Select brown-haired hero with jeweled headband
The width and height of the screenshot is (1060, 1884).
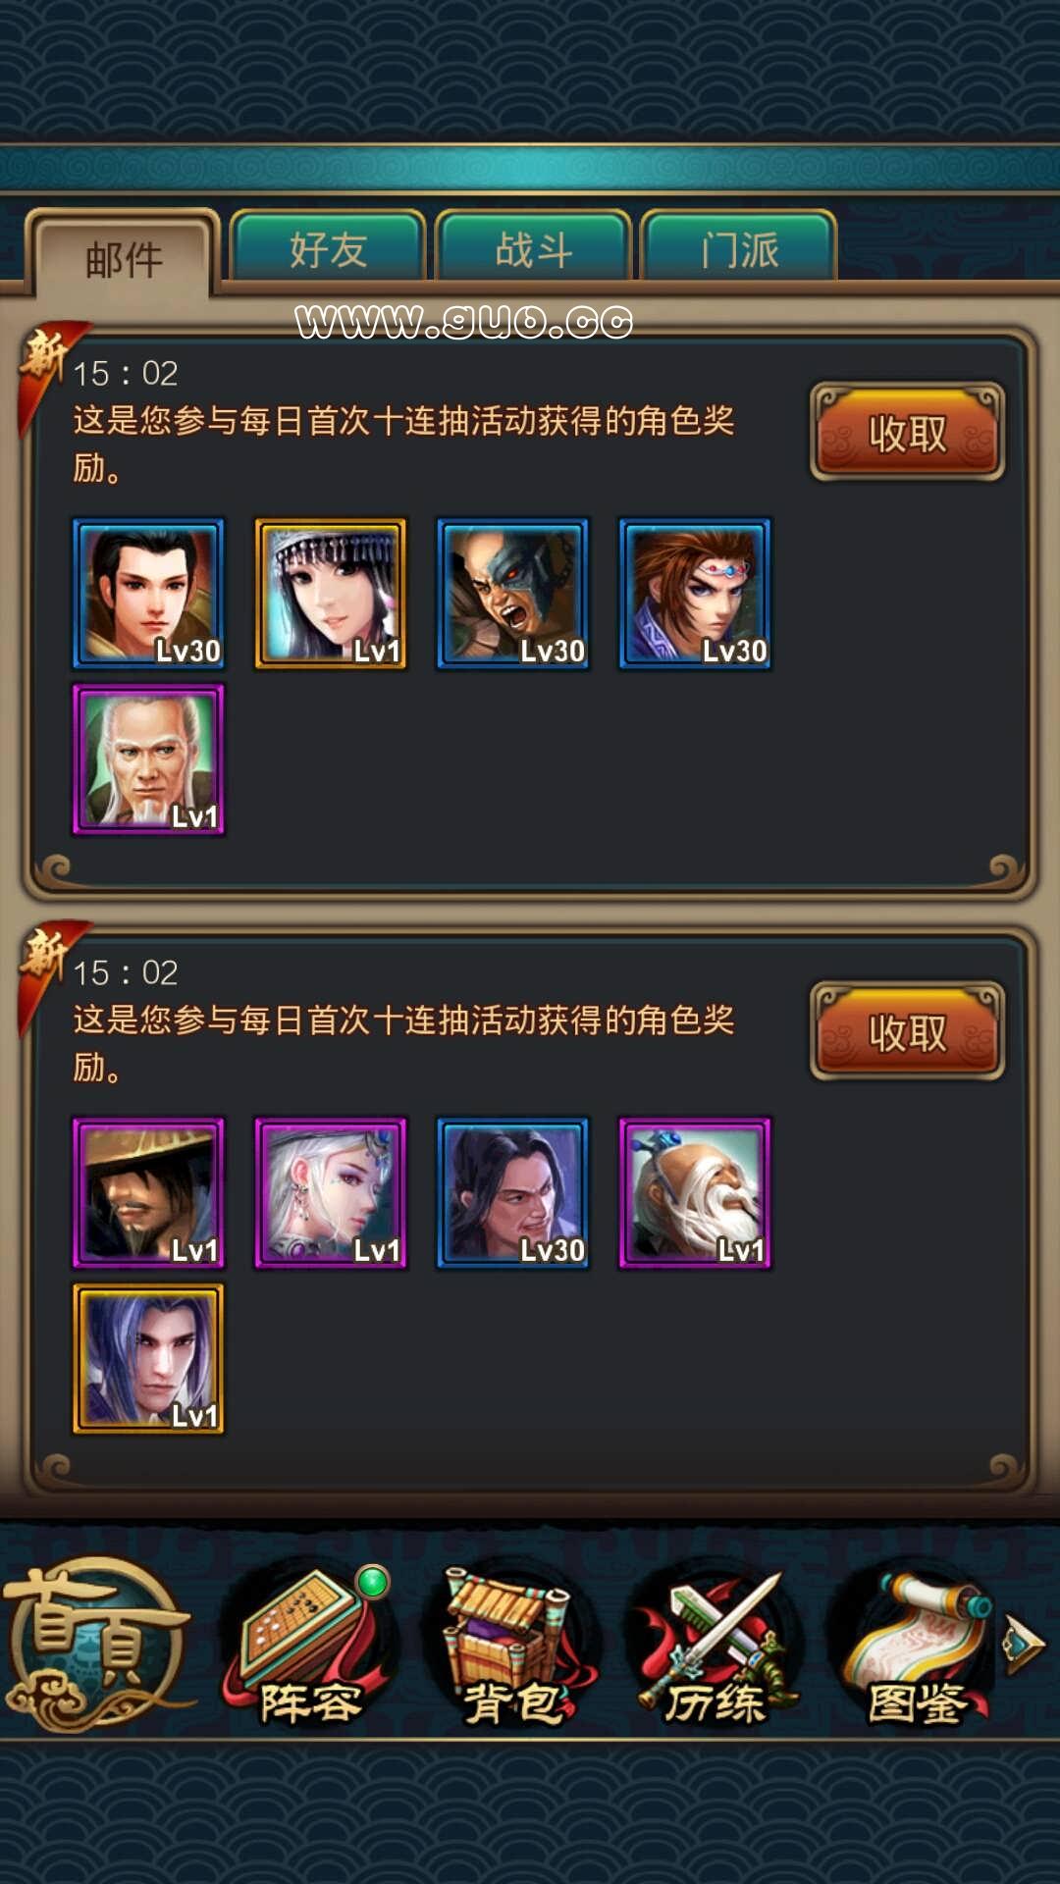[x=695, y=595]
